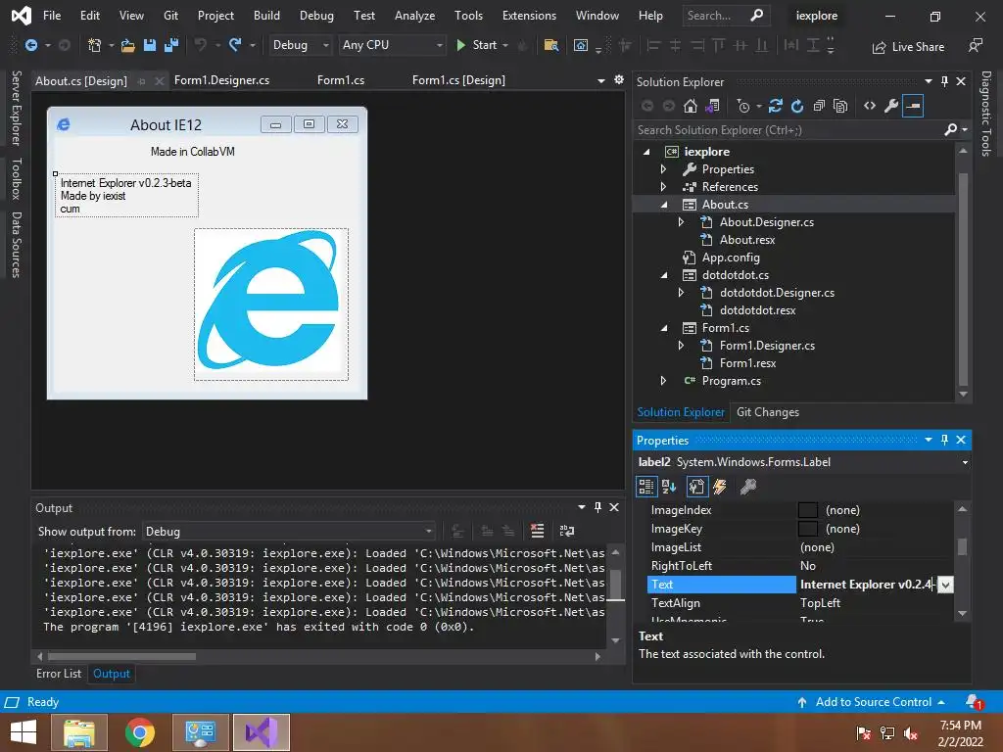Click the Home icon in Solution Explorer
The height and width of the screenshot is (752, 1003).
[x=691, y=106]
